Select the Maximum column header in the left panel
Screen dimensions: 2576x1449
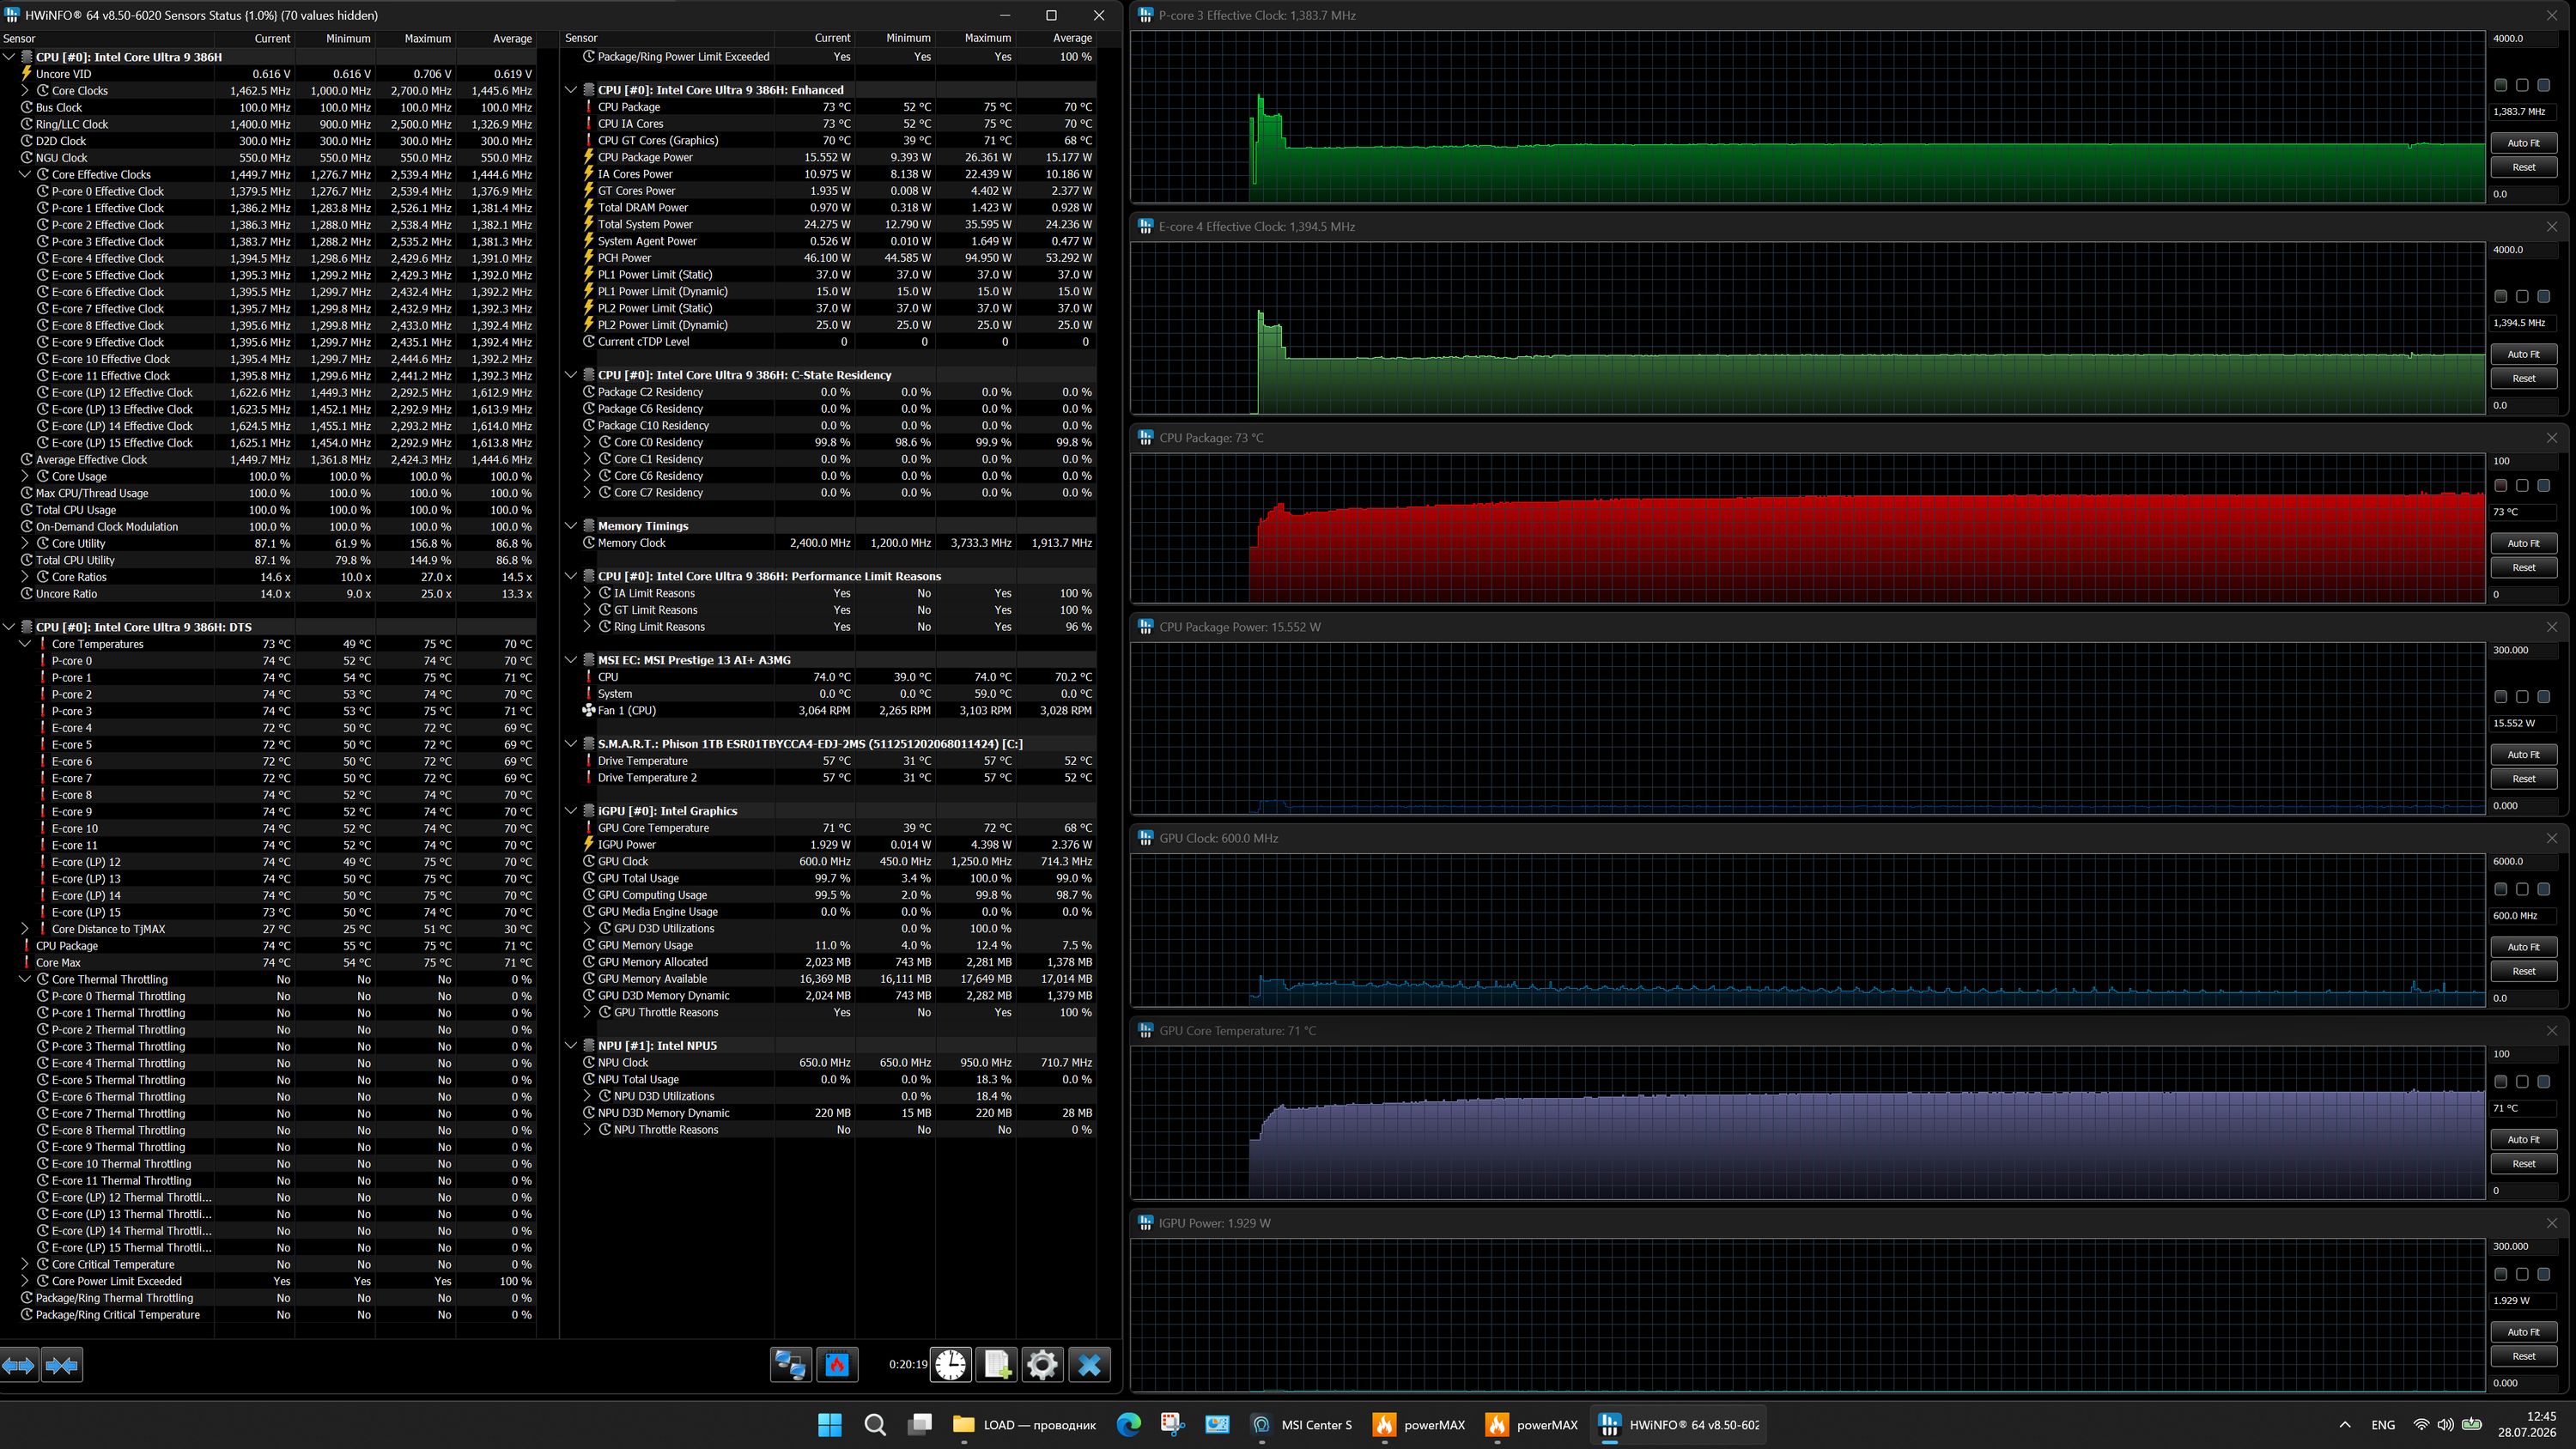(427, 38)
